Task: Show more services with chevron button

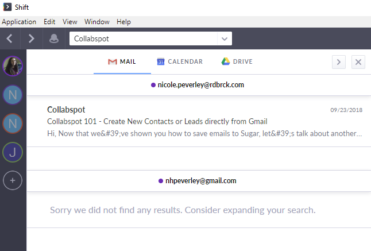Action: click(x=339, y=62)
